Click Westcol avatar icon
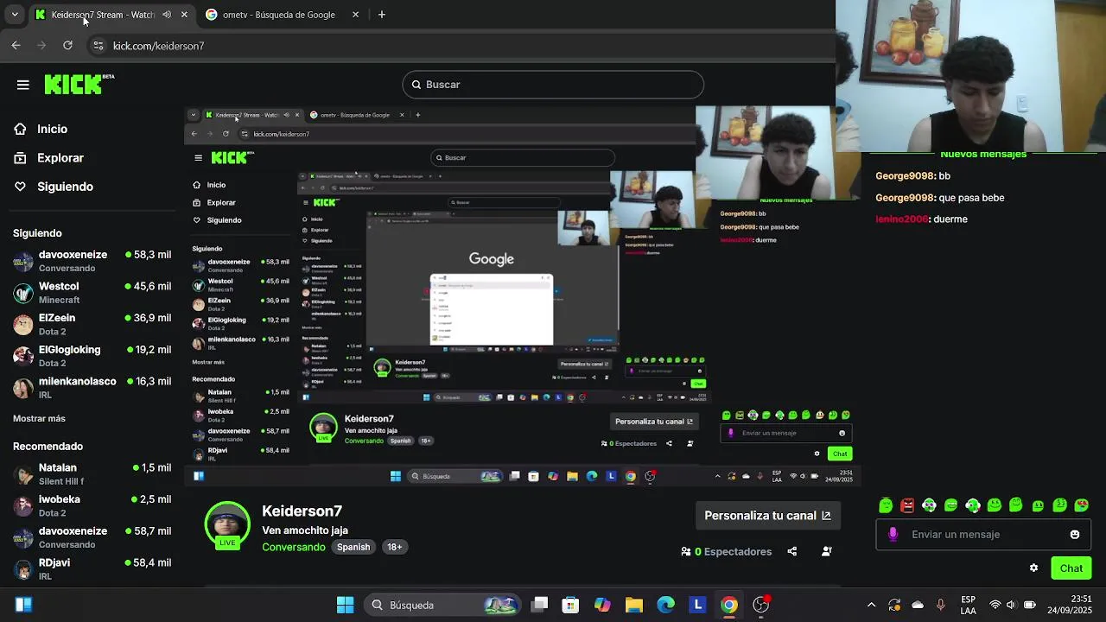The width and height of the screenshot is (1106, 622). click(x=23, y=293)
